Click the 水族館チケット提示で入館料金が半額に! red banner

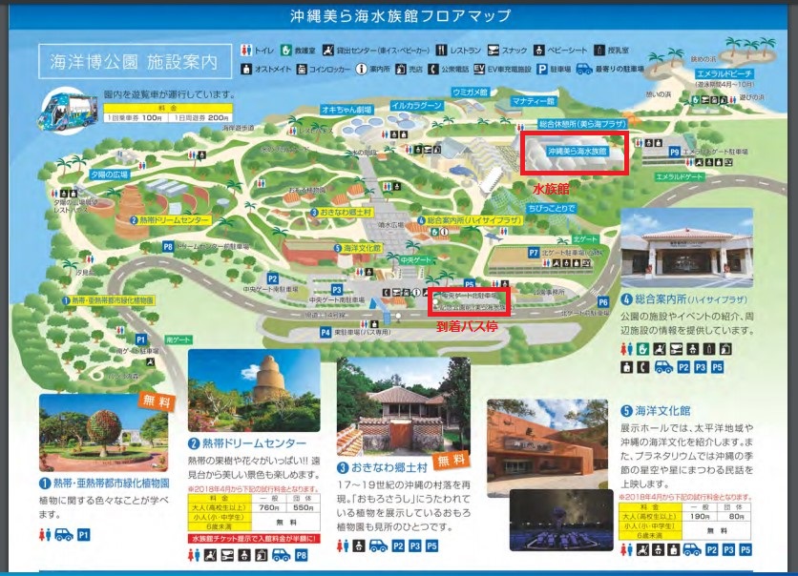click(254, 538)
